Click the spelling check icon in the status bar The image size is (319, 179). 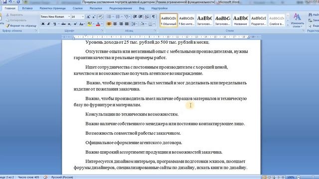coord(45,177)
